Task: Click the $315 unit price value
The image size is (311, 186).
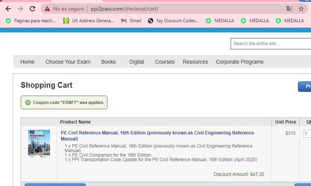Action: 291,133
